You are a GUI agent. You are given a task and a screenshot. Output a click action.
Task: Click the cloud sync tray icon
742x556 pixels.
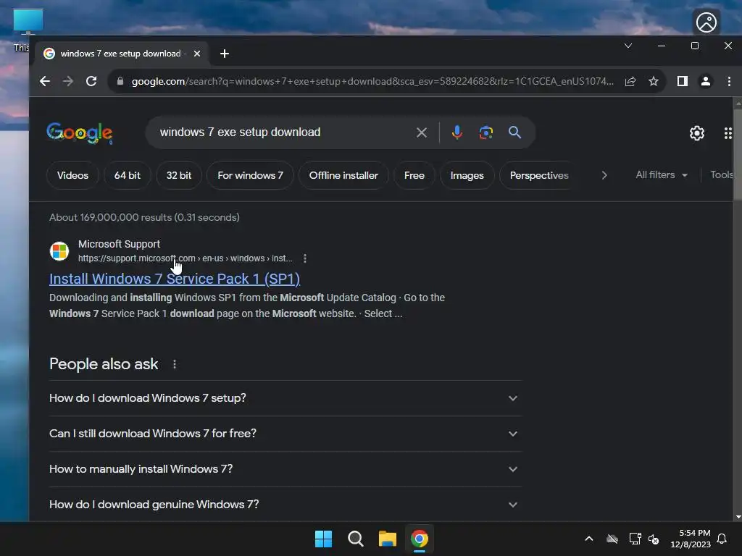(x=612, y=539)
